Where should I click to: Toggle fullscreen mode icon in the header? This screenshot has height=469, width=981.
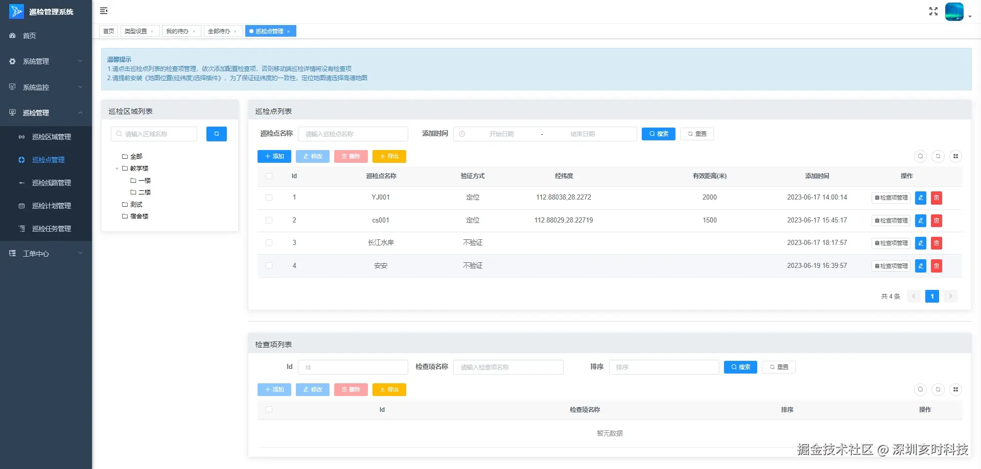(x=933, y=11)
